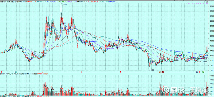Click the 6.00 price axis label

click(x=212, y=71)
